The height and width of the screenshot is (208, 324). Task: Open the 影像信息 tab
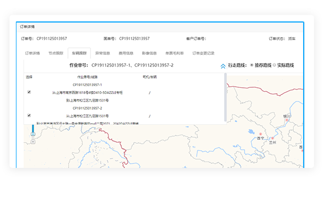coord(149,53)
